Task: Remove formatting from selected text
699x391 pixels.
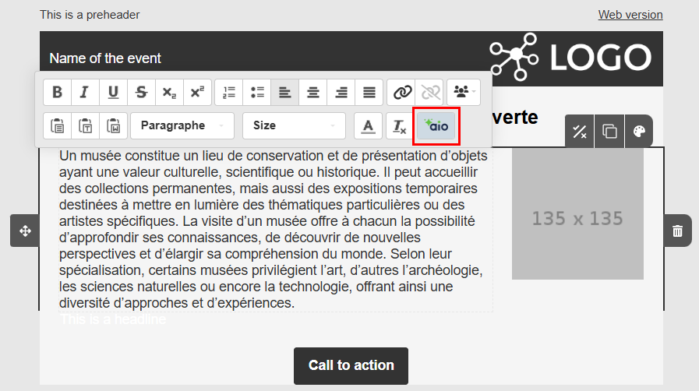Action: coord(399,125)
